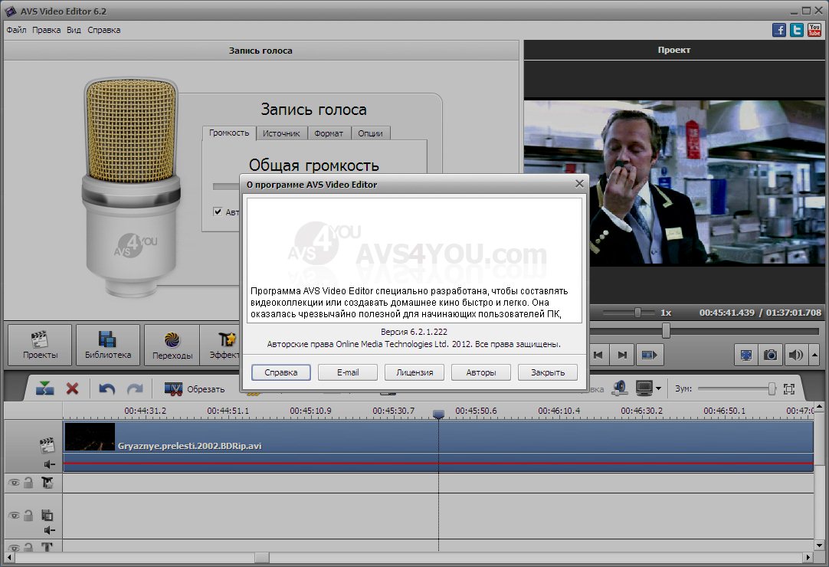Image resolution: width=829 pixels, height=567 pixels.
Task: Click timeline vertical scrollbar down arrow
Action: tap(820, 546)
